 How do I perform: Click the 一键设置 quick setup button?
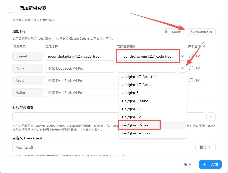173,32
